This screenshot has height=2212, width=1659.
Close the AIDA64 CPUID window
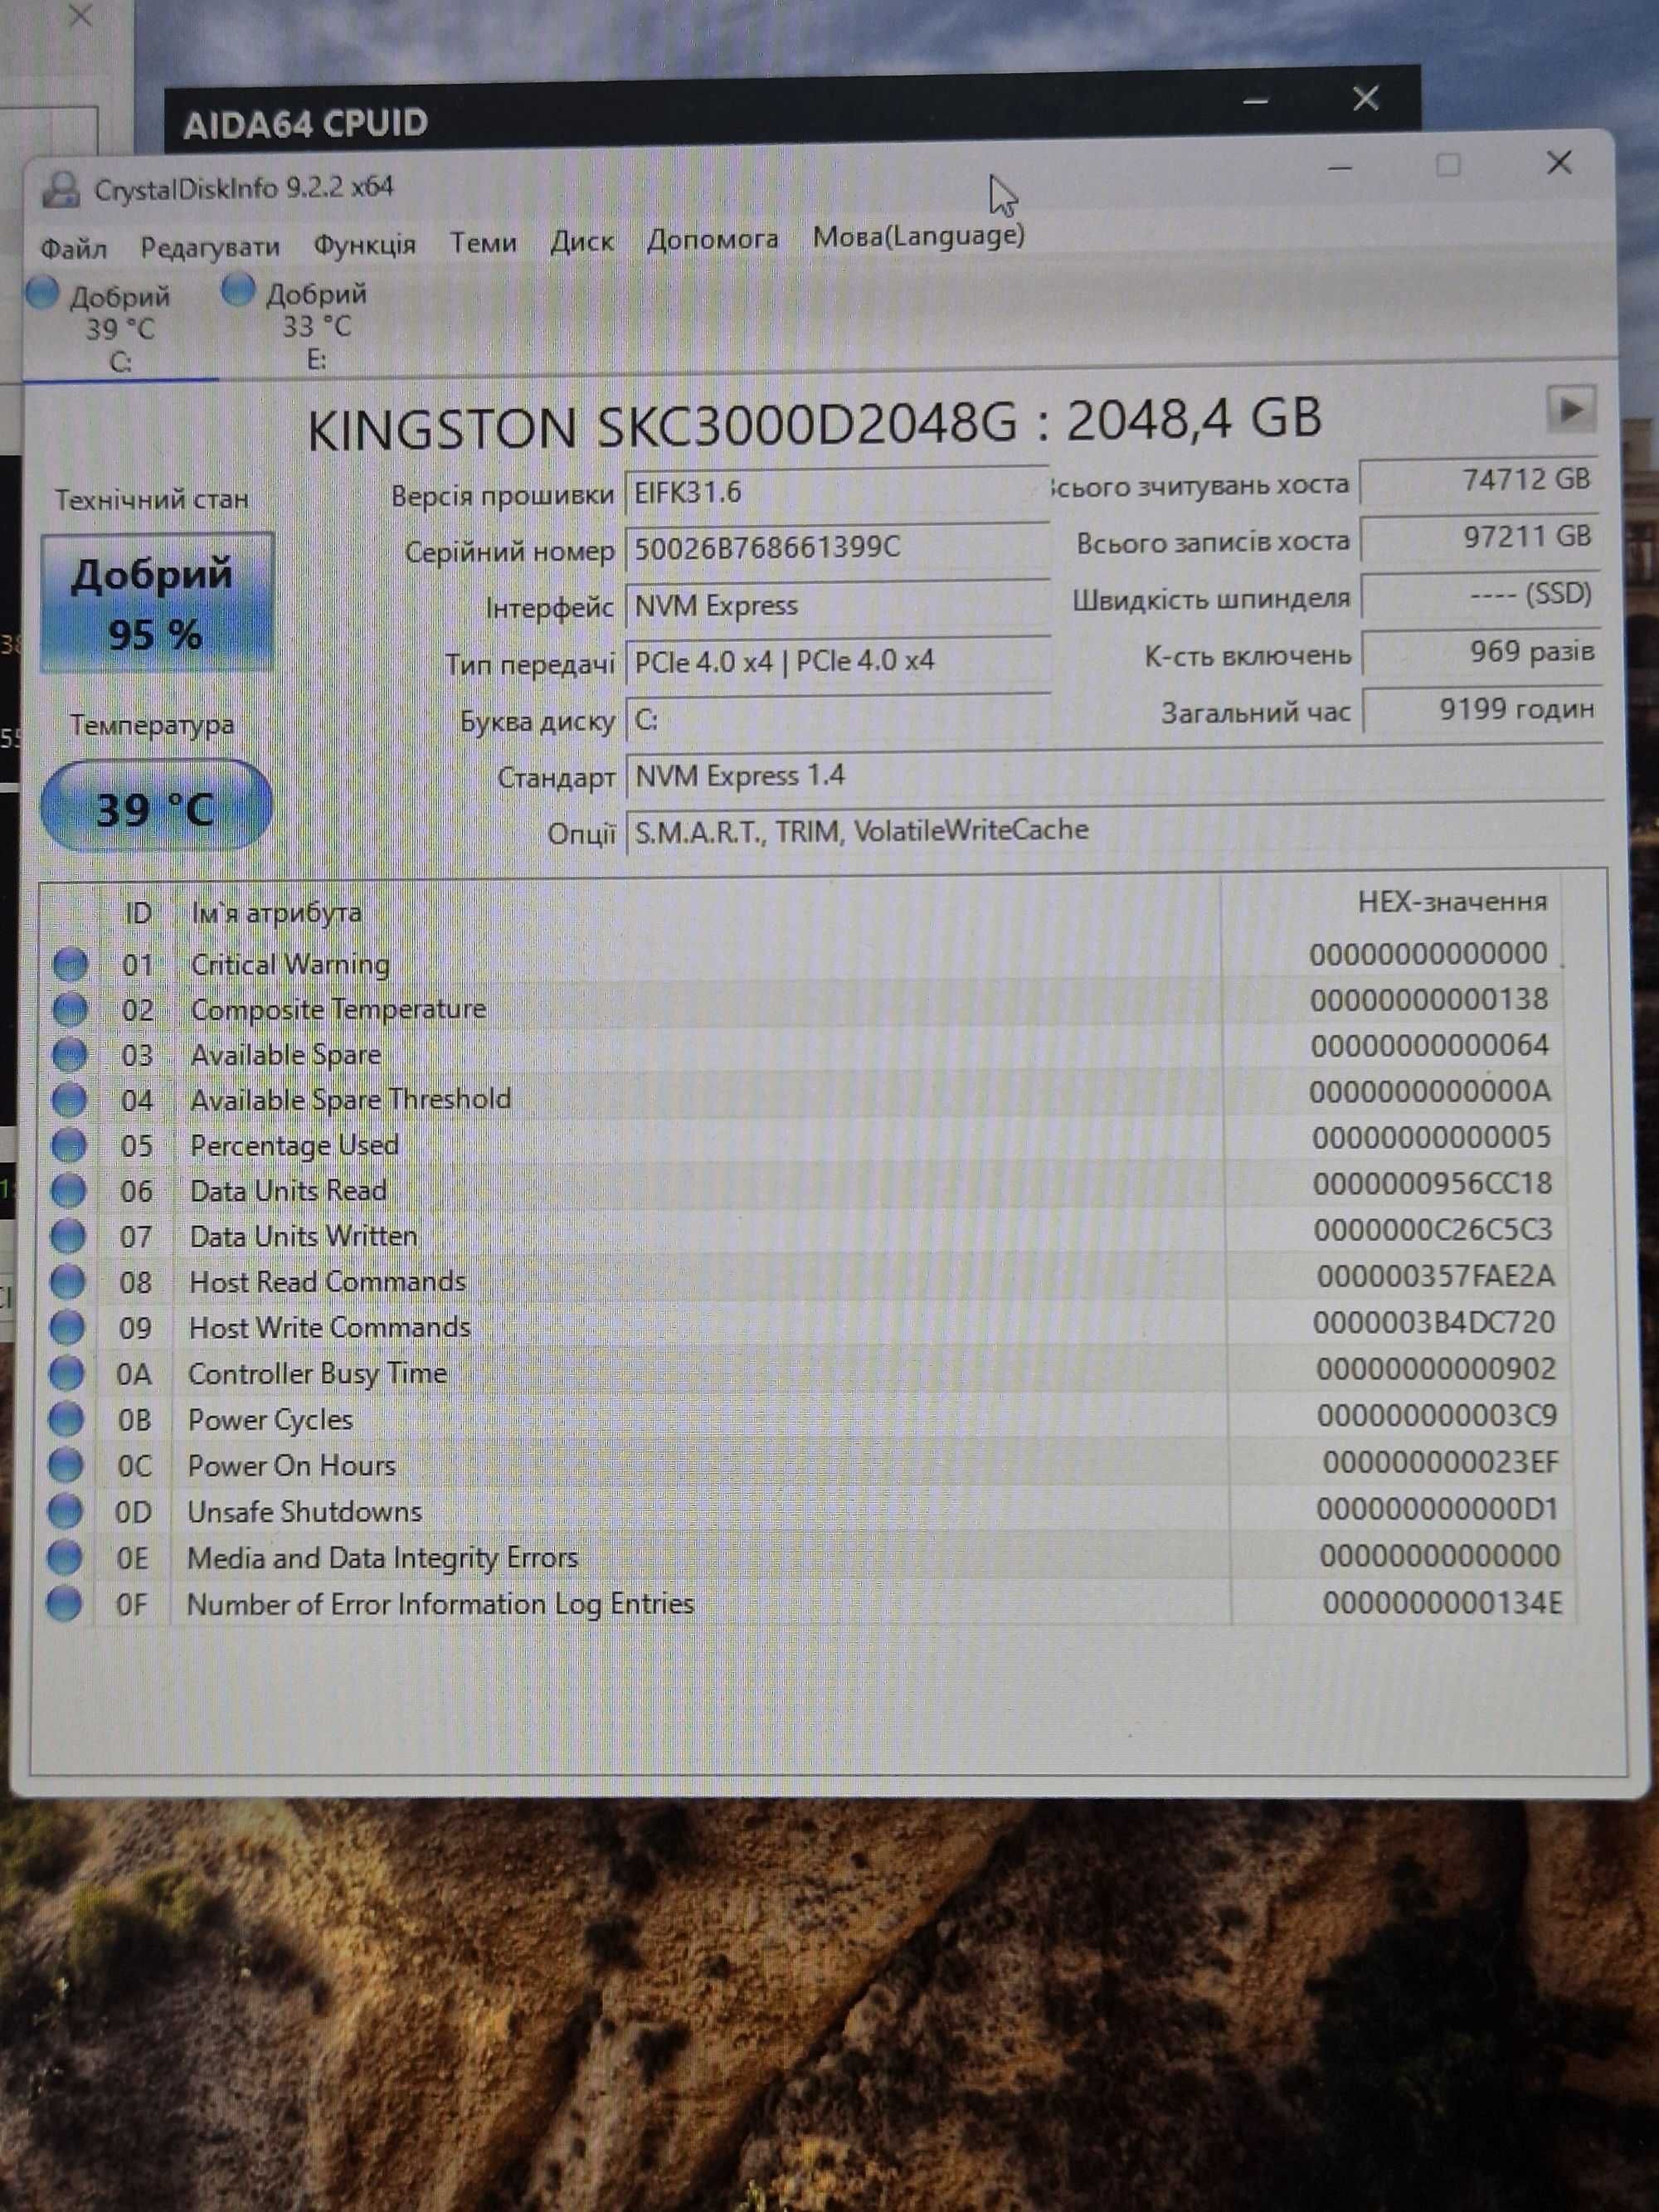1365,98
